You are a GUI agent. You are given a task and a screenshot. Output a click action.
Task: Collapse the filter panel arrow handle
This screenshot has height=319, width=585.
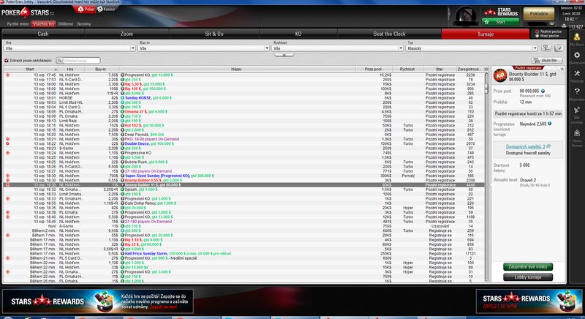point(284,55)
